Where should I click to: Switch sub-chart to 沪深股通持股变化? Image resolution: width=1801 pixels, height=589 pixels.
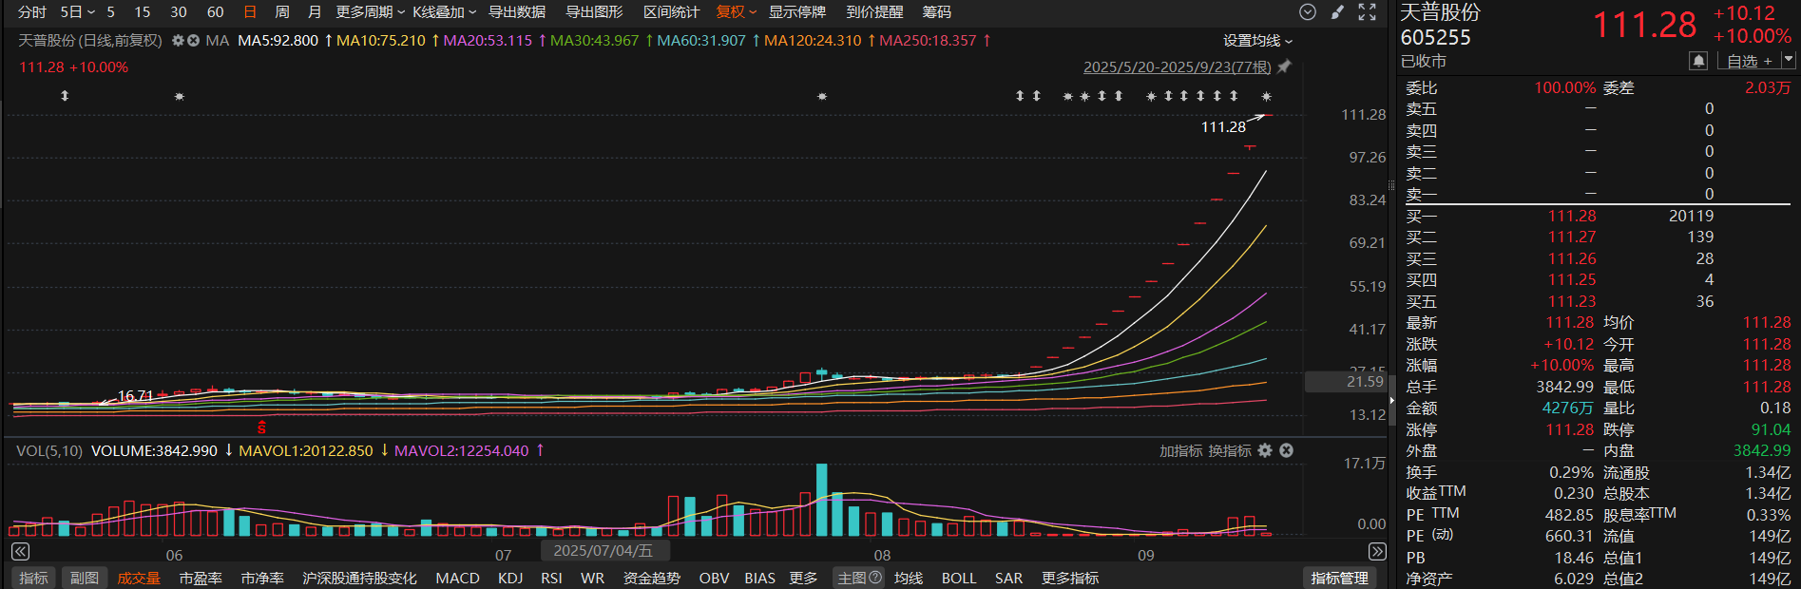(x=359, y=578)
